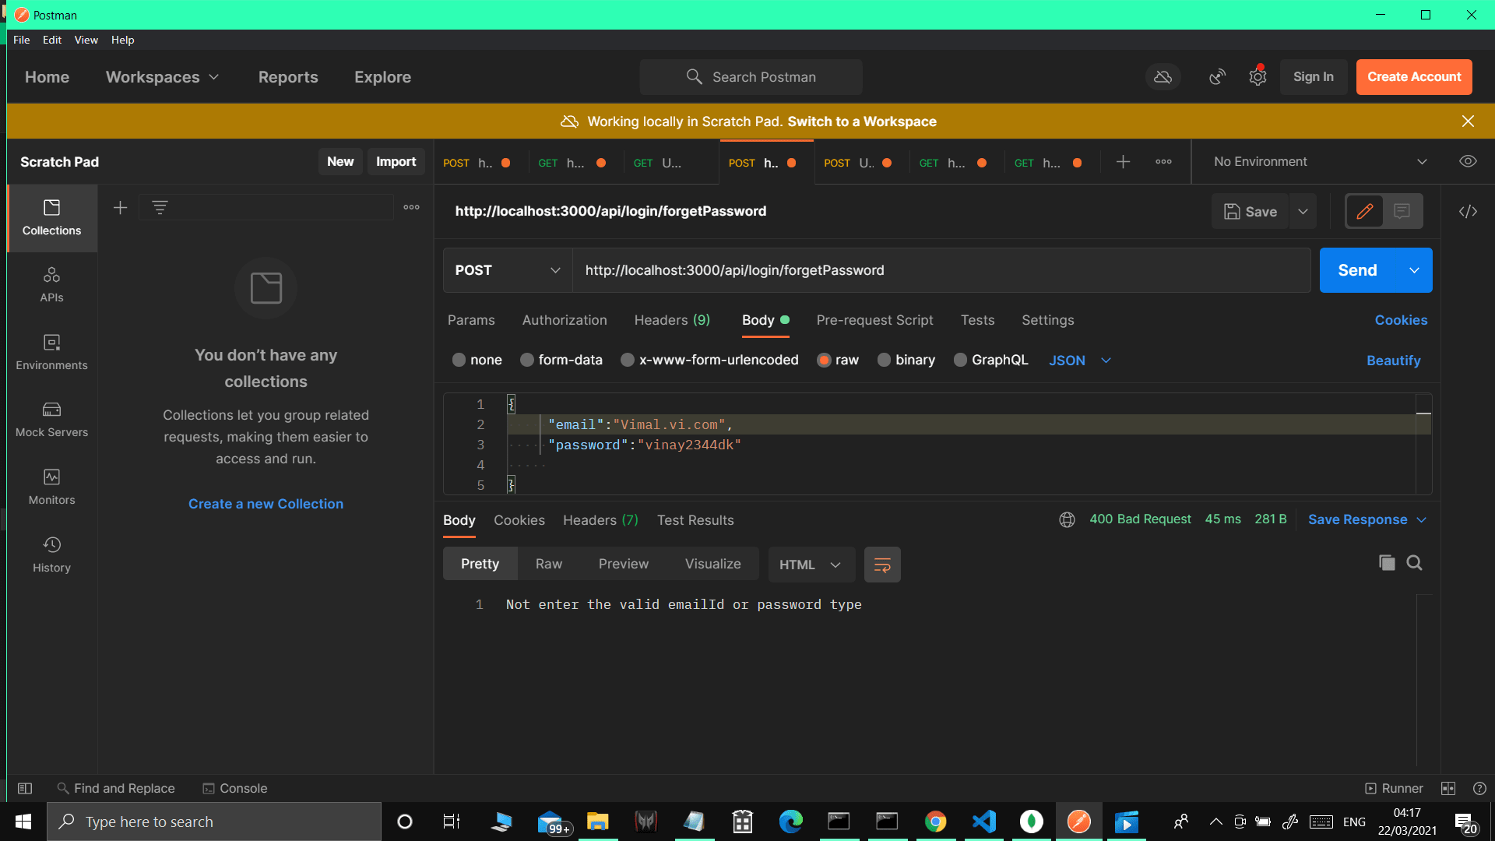1495x841 pixels.
Task: Switch to Raw response view
Action: [x=549, y=564]
